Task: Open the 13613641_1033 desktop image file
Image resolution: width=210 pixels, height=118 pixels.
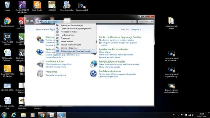Action: coord(7,87)
